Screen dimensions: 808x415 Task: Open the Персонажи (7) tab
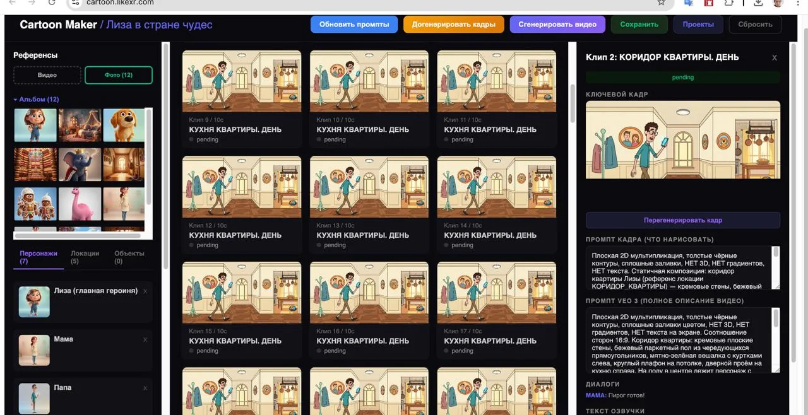pyautogui.click(x=39, y=257)
